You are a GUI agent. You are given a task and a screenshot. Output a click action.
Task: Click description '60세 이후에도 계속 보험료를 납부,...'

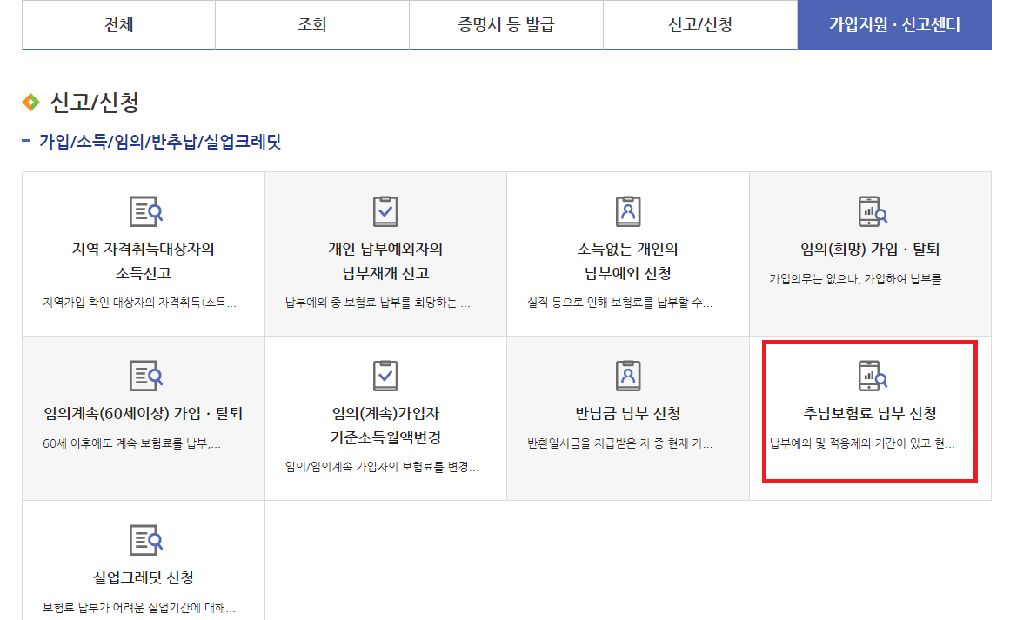click(x=131, y=443)
